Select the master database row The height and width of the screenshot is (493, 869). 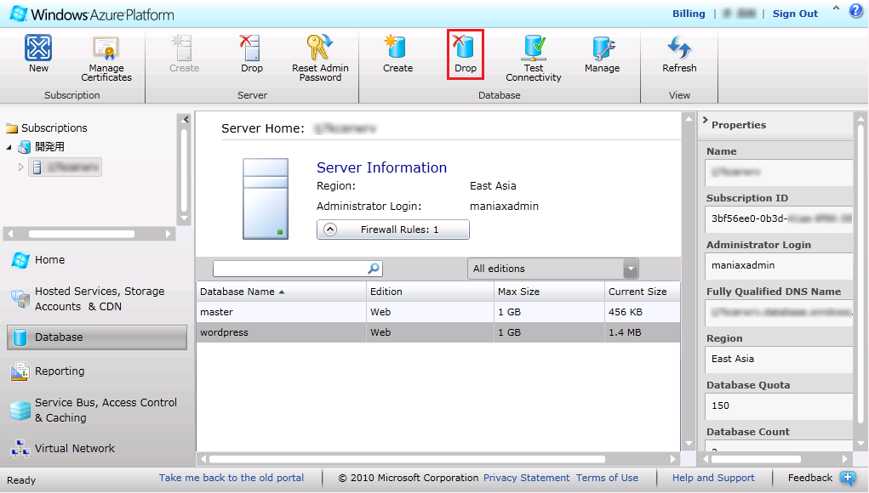click(437, 312)
